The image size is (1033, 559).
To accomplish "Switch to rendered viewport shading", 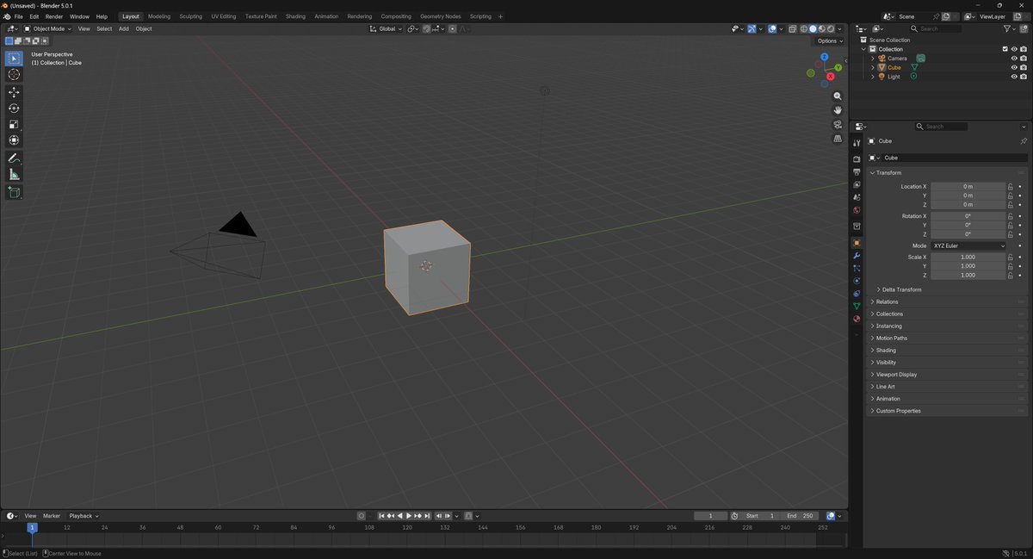I will pos(831,28).
